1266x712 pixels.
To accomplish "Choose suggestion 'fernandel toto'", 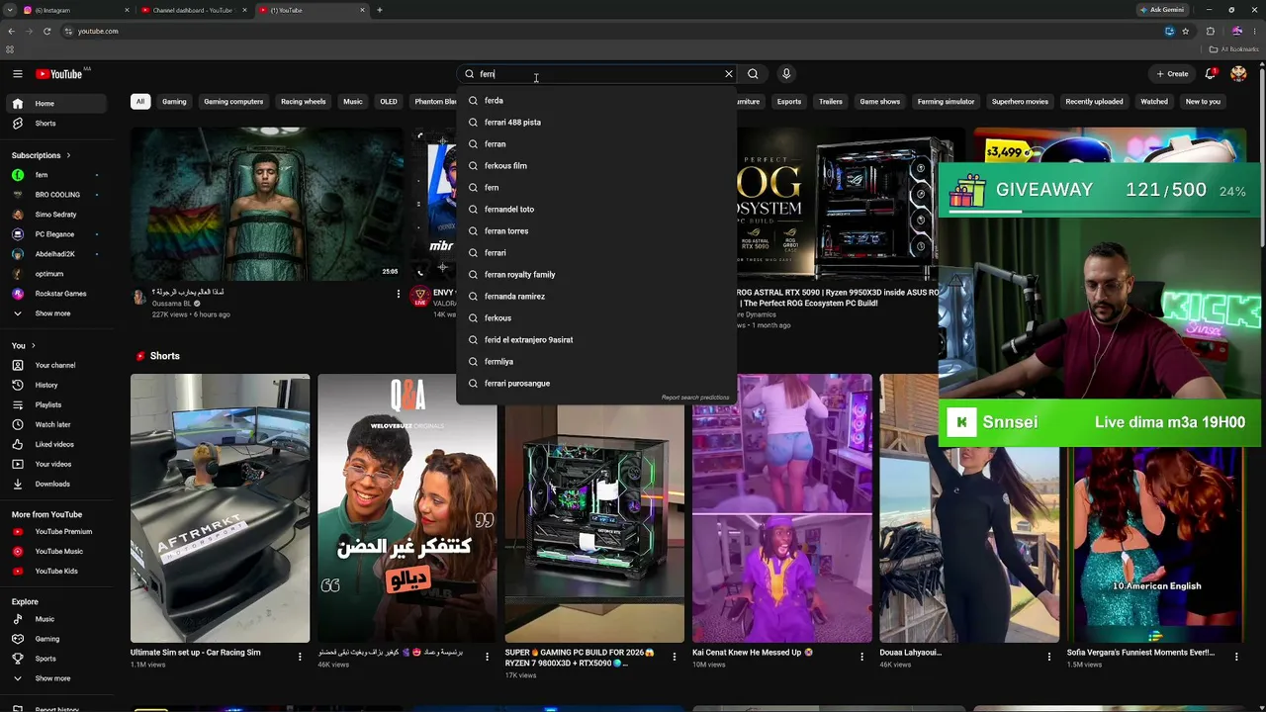I will tap(596, 210).
